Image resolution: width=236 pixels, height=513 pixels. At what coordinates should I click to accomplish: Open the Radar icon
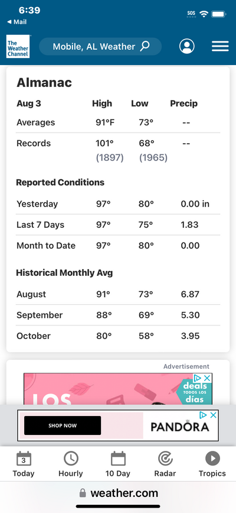165,459
